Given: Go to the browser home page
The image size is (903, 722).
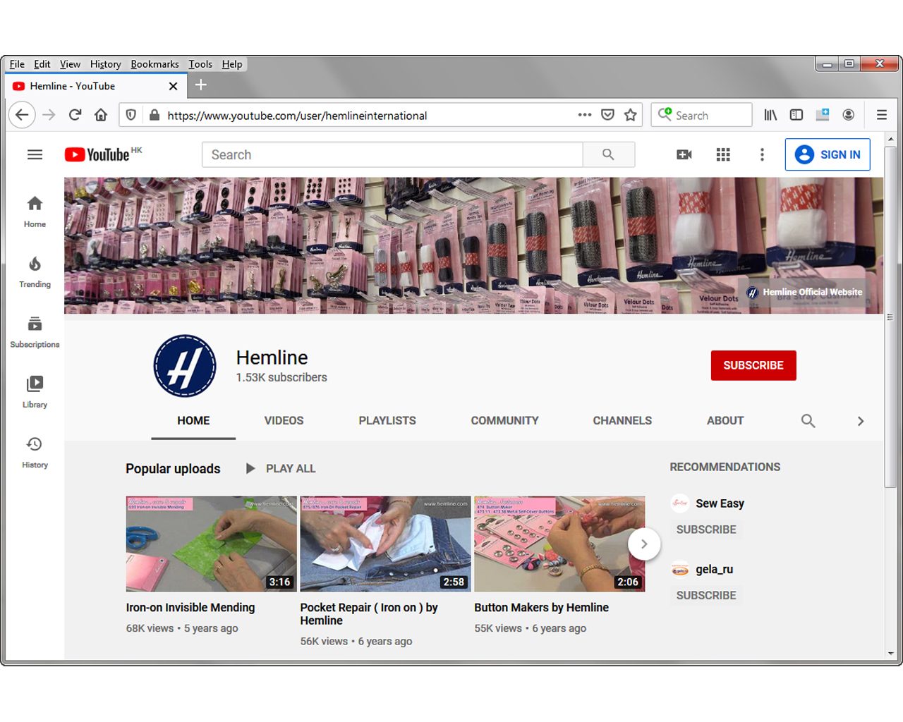Looking at the screenshot, I should click(x=101, y=115).
